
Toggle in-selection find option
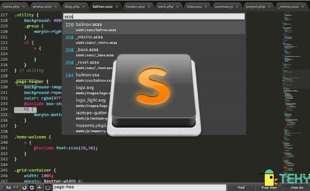[x=39, y=187]
